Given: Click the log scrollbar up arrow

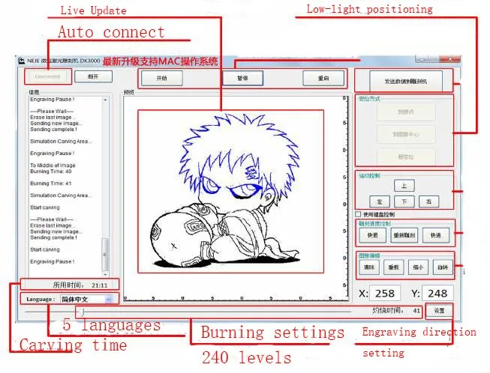Looking at the screenshot, I should (x=105, y=100).
